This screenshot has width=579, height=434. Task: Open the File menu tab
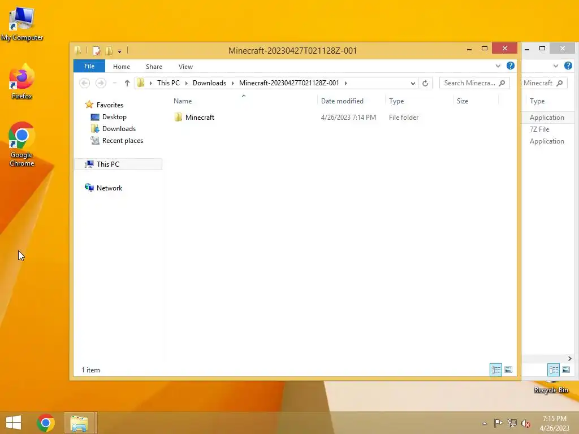coord(89,66)
